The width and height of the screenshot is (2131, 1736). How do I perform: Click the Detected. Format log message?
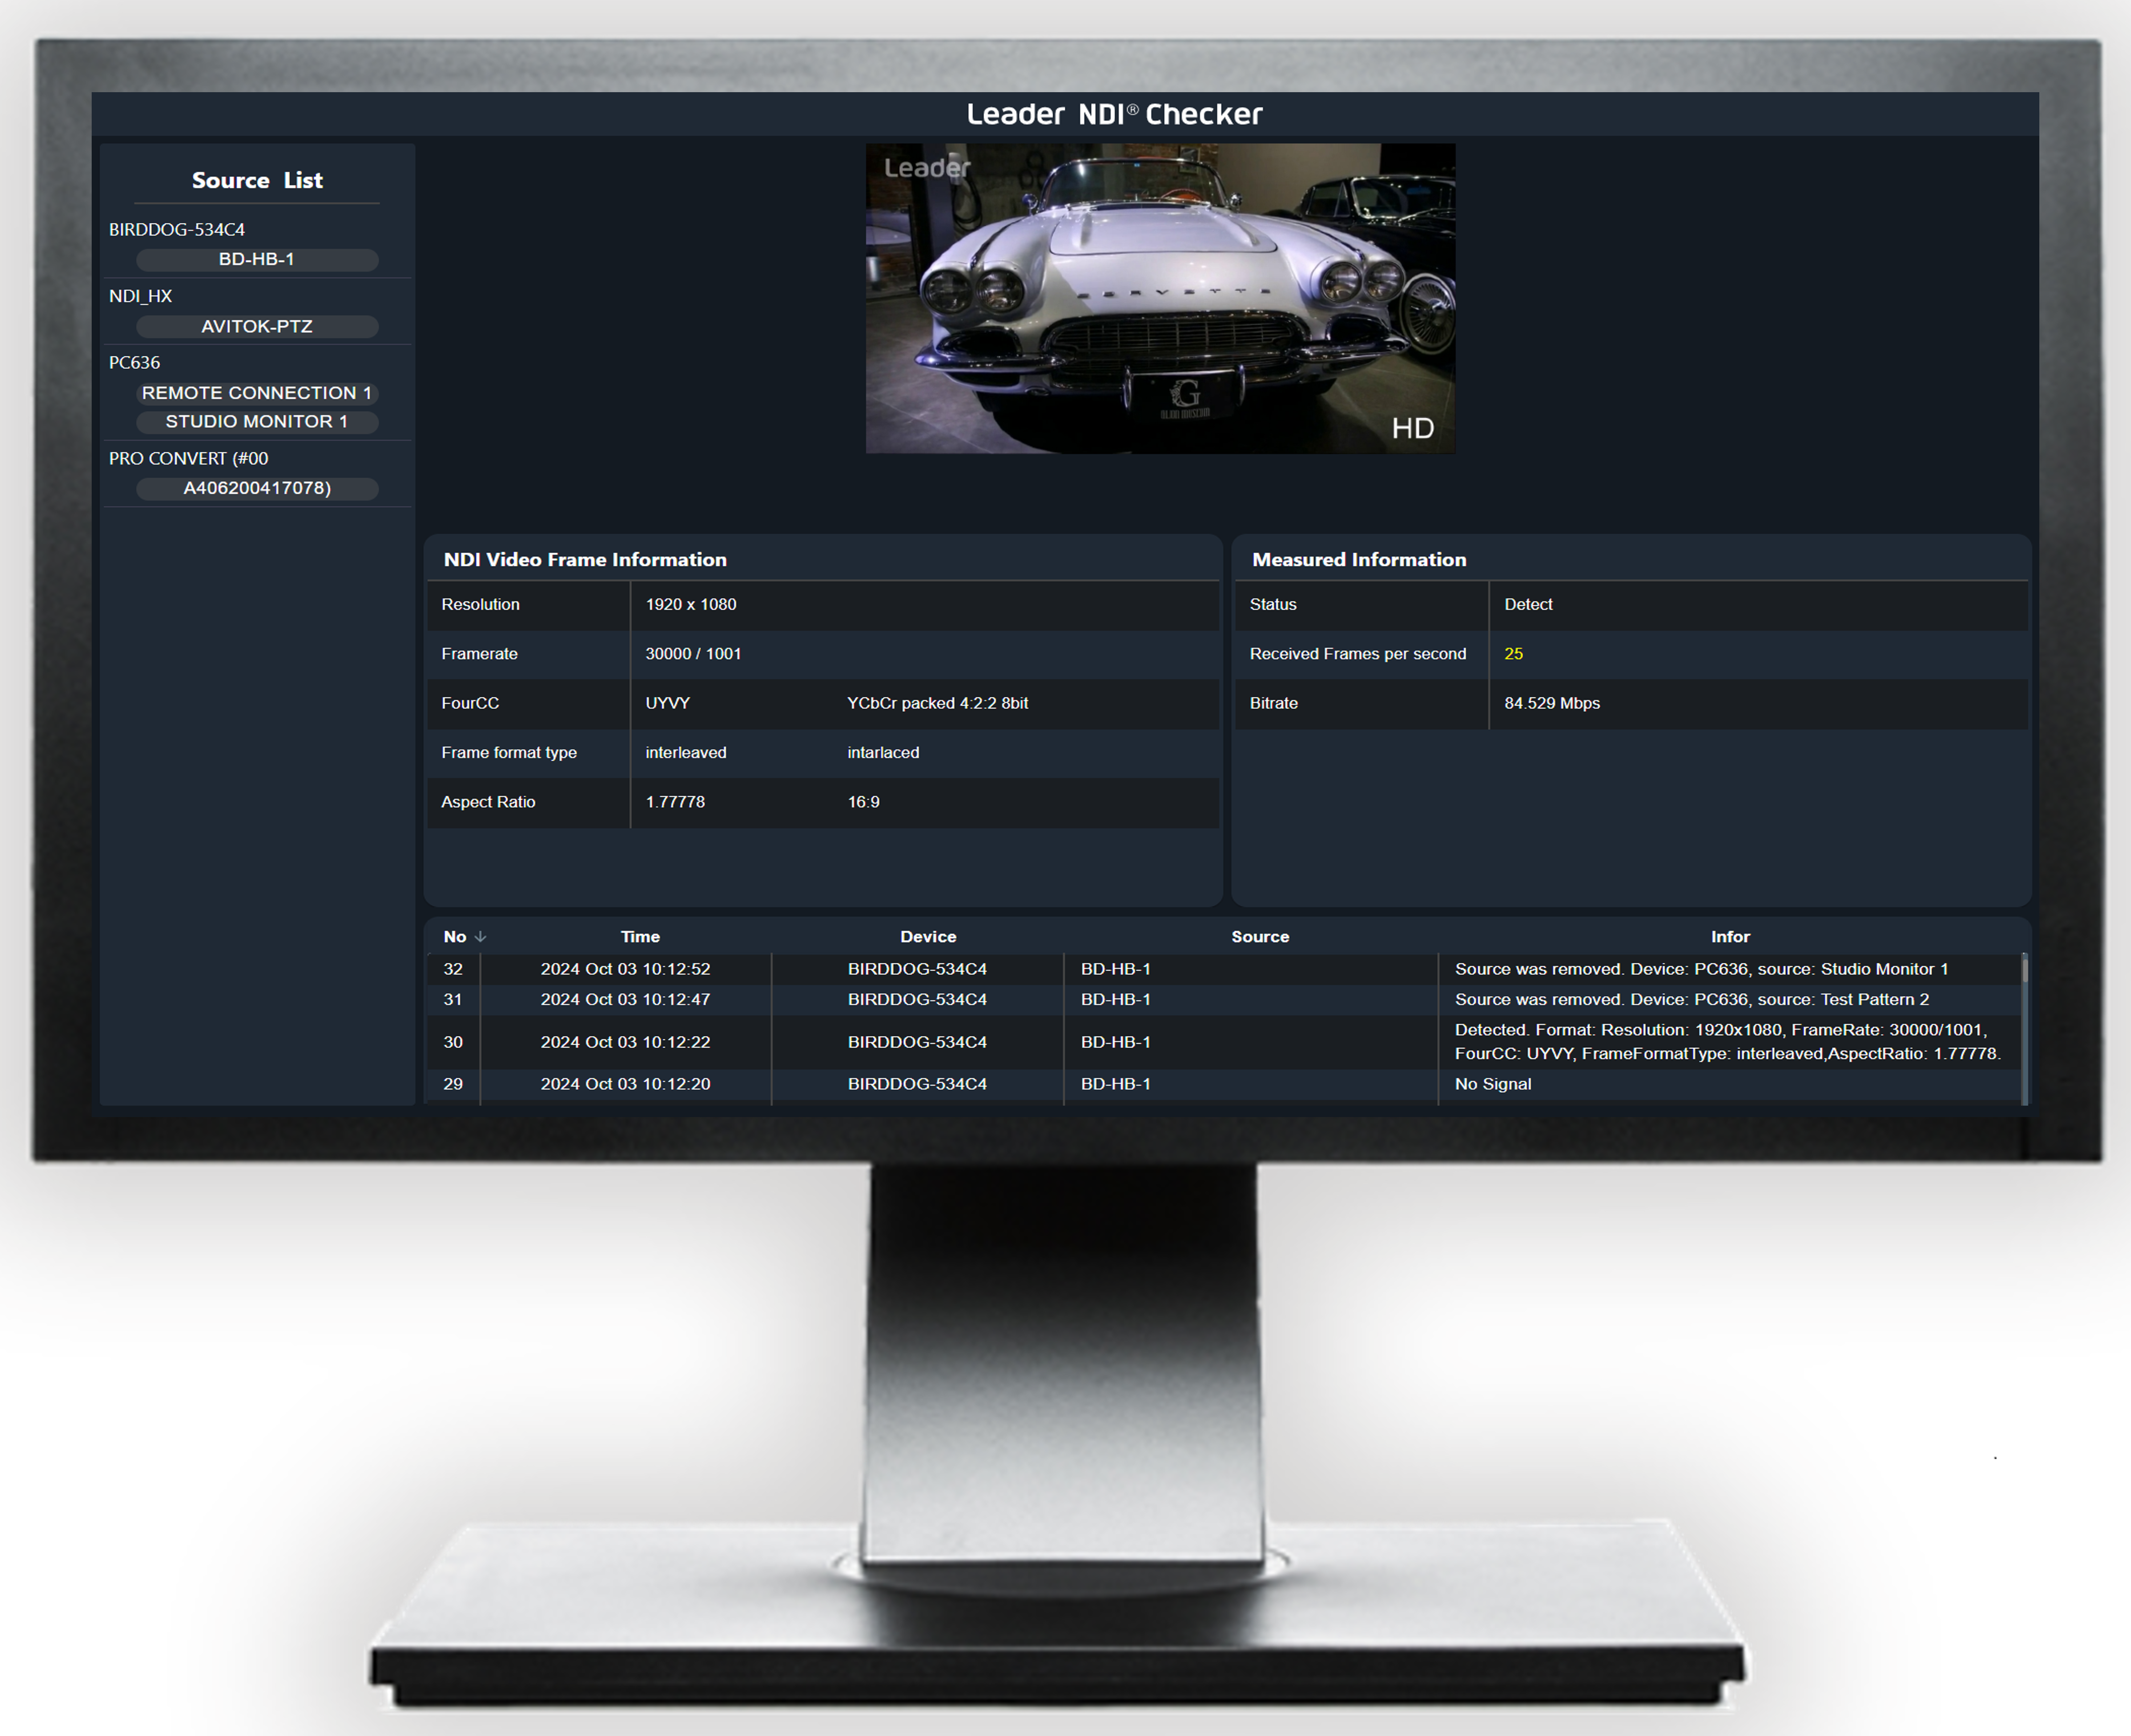(1727, 1042)
